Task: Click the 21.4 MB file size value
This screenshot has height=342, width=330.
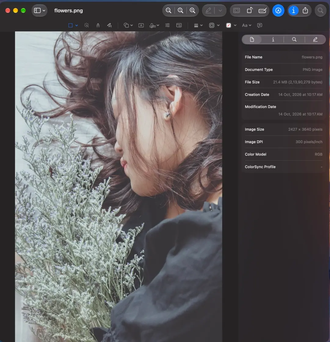Action: point(298,82)
